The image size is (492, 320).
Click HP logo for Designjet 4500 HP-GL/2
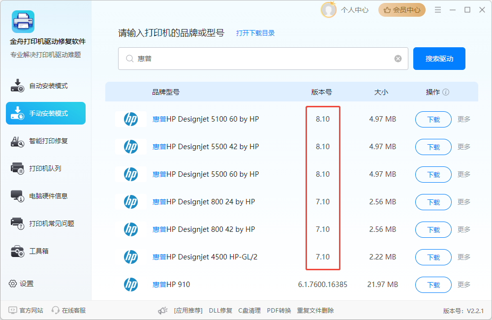coord(131,257)
